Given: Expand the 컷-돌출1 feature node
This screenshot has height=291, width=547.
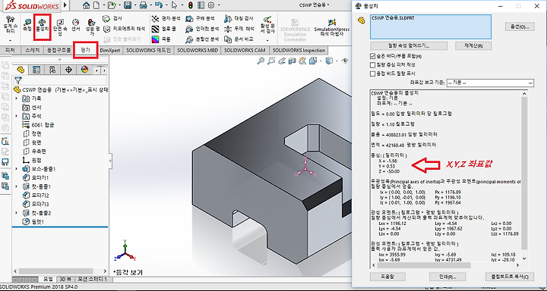Looking at the screenshot, I should coord(17,186).
